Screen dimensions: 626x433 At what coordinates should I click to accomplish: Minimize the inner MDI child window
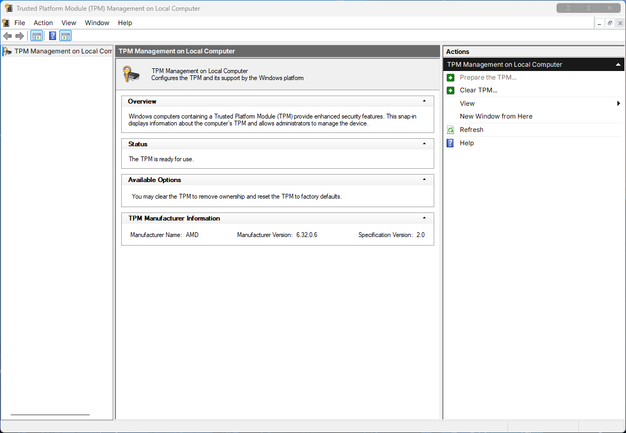(599, 23)
